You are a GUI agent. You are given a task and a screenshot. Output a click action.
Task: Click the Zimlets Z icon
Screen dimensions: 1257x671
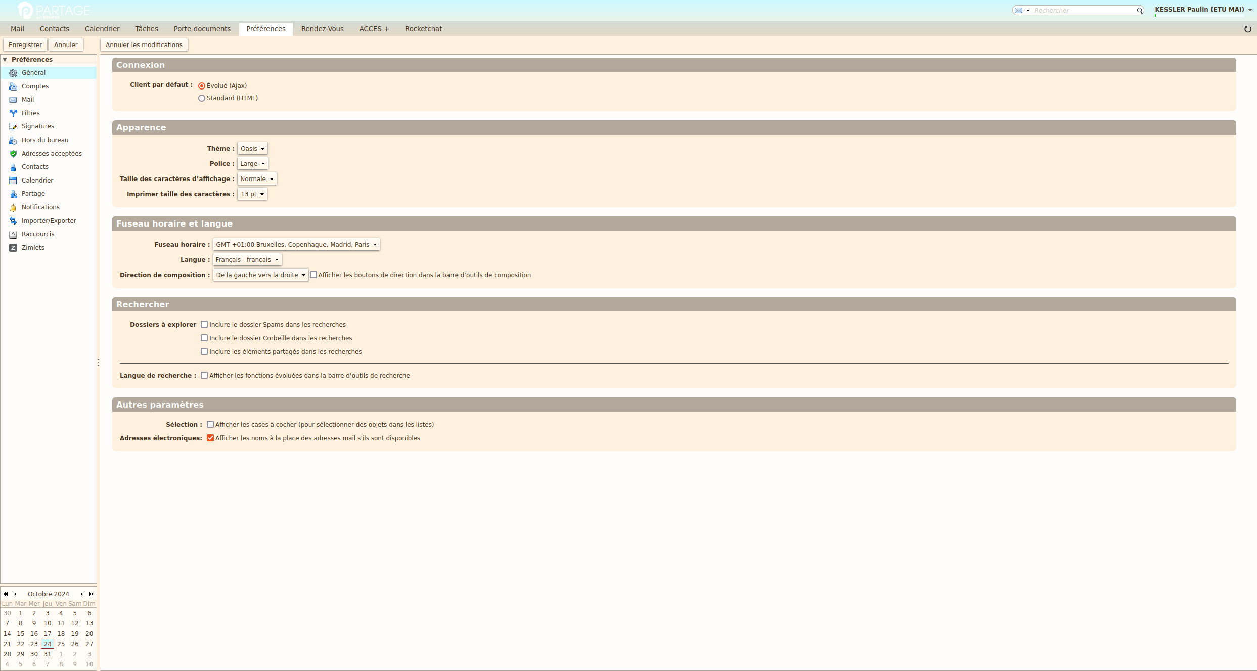[13, 248]
